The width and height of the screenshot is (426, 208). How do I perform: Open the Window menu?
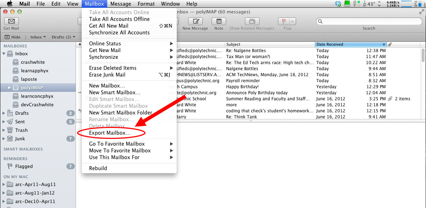[x=170, y=4]
